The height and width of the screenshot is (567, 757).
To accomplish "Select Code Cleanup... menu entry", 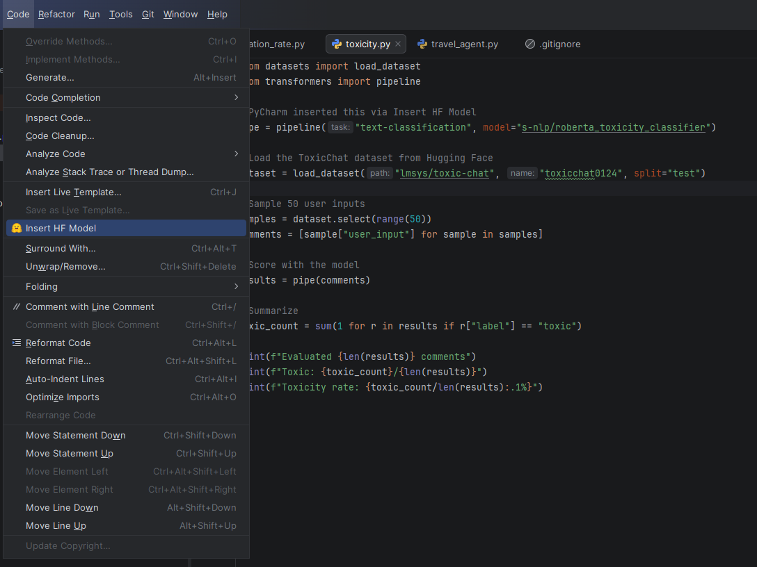I will [127, 136].
